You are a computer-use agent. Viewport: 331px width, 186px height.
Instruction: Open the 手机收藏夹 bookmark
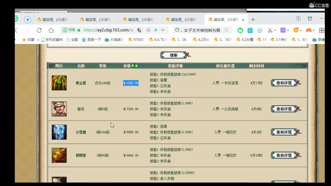pos(52,40)
